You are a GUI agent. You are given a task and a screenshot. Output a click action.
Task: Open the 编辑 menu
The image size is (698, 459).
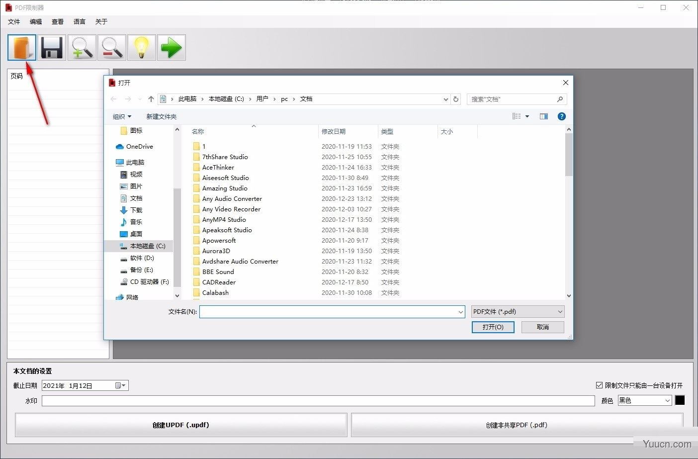pos(36,22)
